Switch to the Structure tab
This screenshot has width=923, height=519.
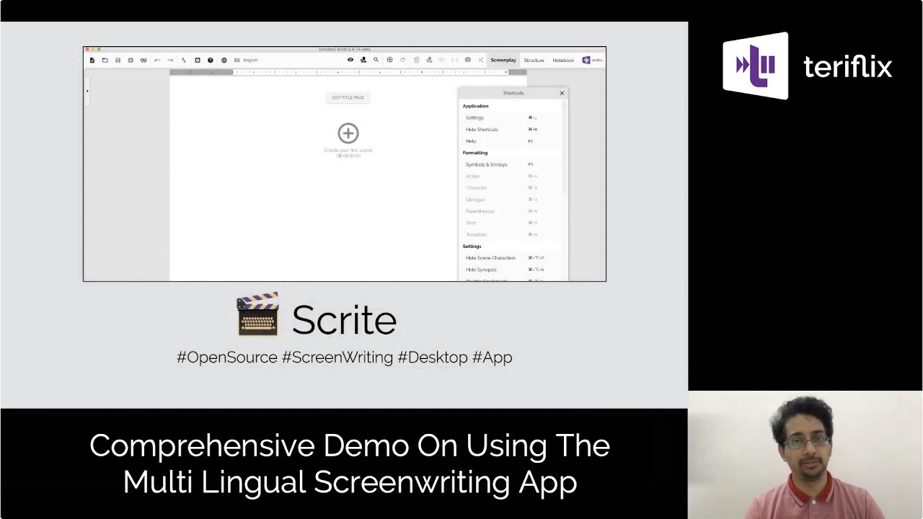point(534,60)
